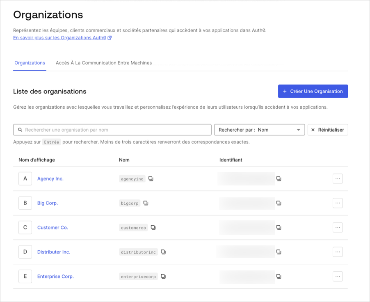Copy the agencyinc name
Screen dimensions: 370x302
point(151,179)
